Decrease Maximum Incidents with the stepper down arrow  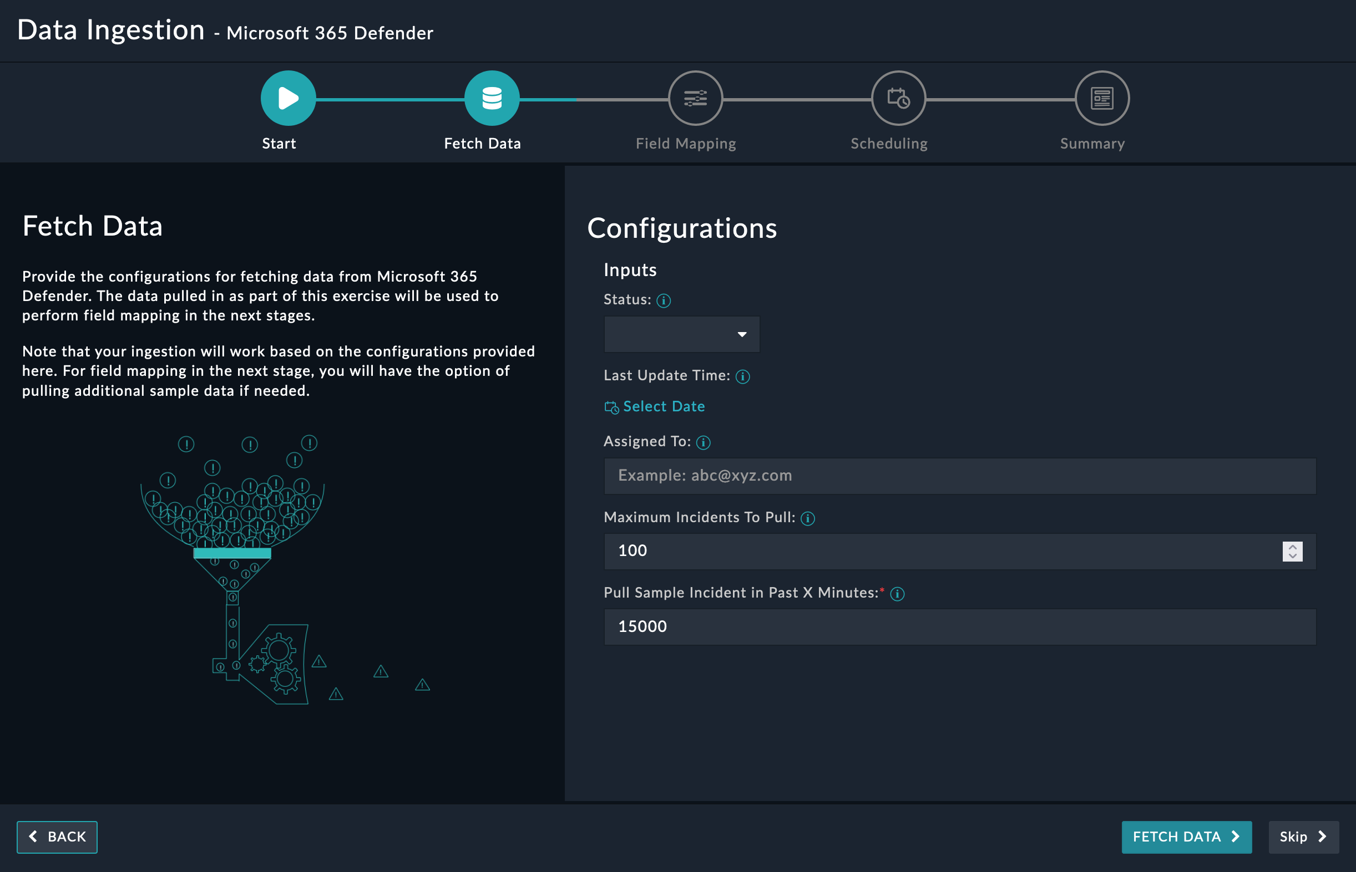click(x=1292, y=556)
